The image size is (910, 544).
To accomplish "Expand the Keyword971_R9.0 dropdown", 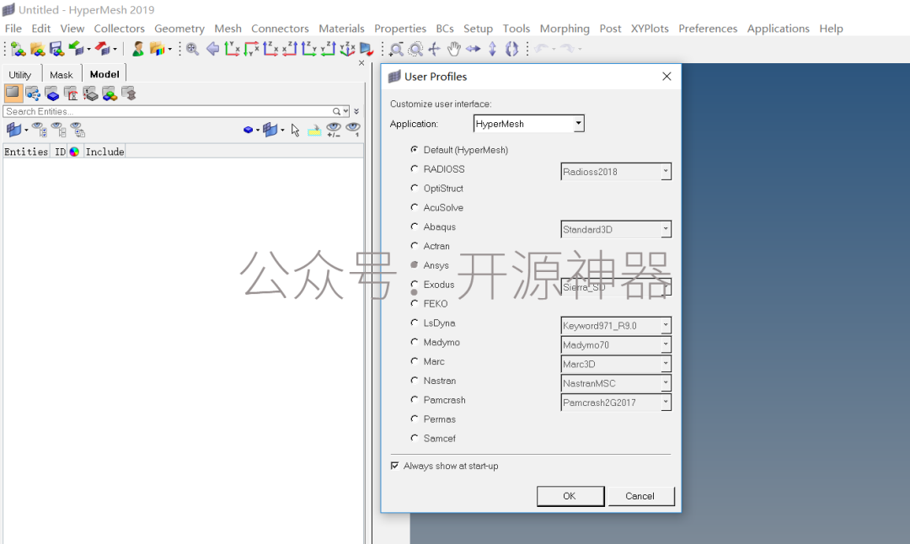I will point(616,325).
